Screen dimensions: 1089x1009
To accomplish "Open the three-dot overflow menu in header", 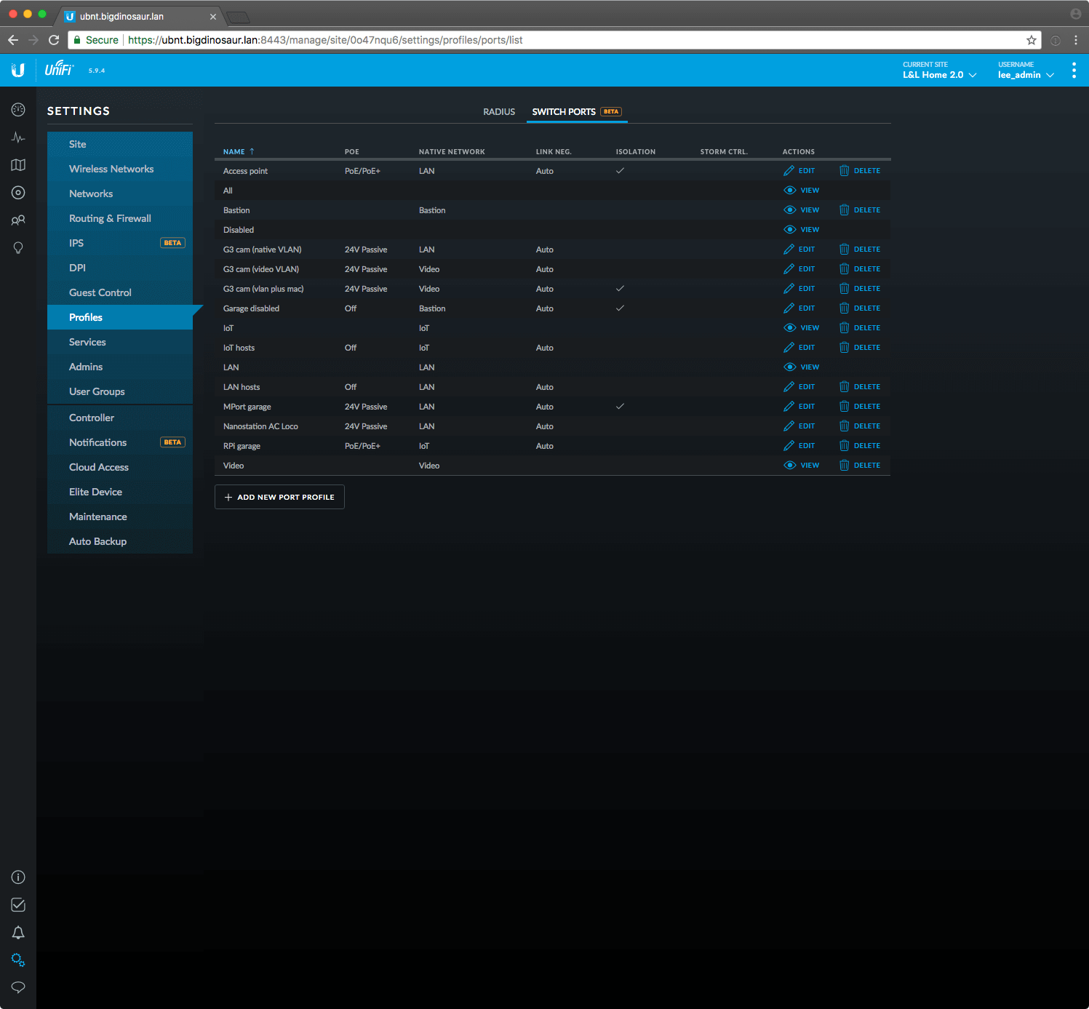I will (x=1074, y=71).
